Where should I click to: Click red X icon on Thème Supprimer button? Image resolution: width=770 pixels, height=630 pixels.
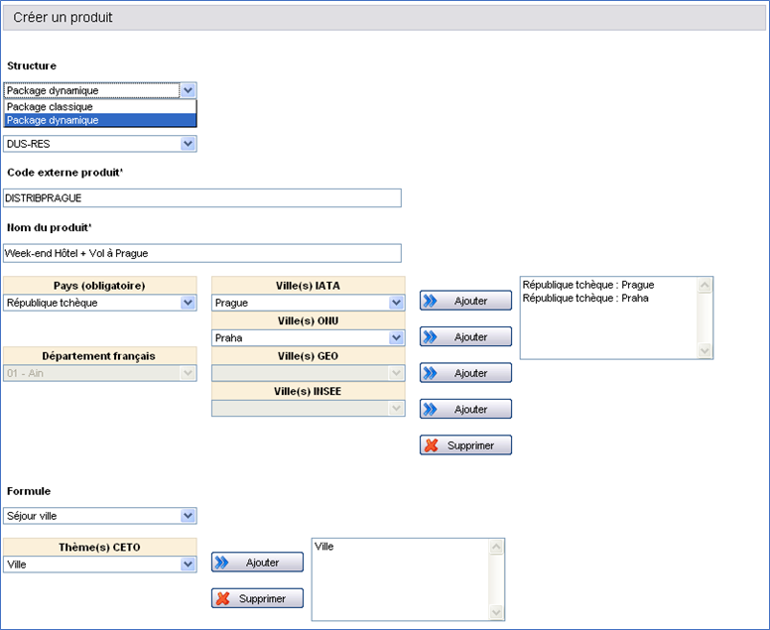223,598
